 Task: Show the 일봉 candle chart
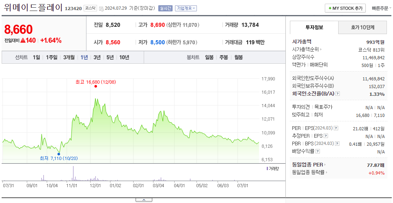pos(209,57)
